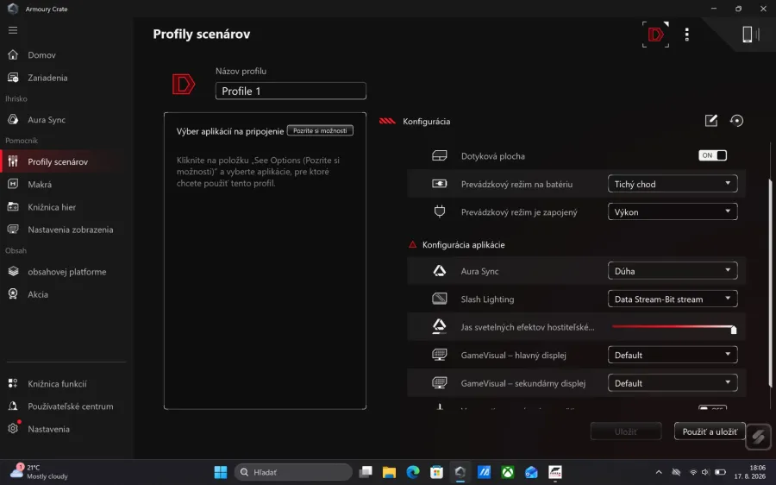Open the Windows Start menu
776x485 pixels.
221,472
